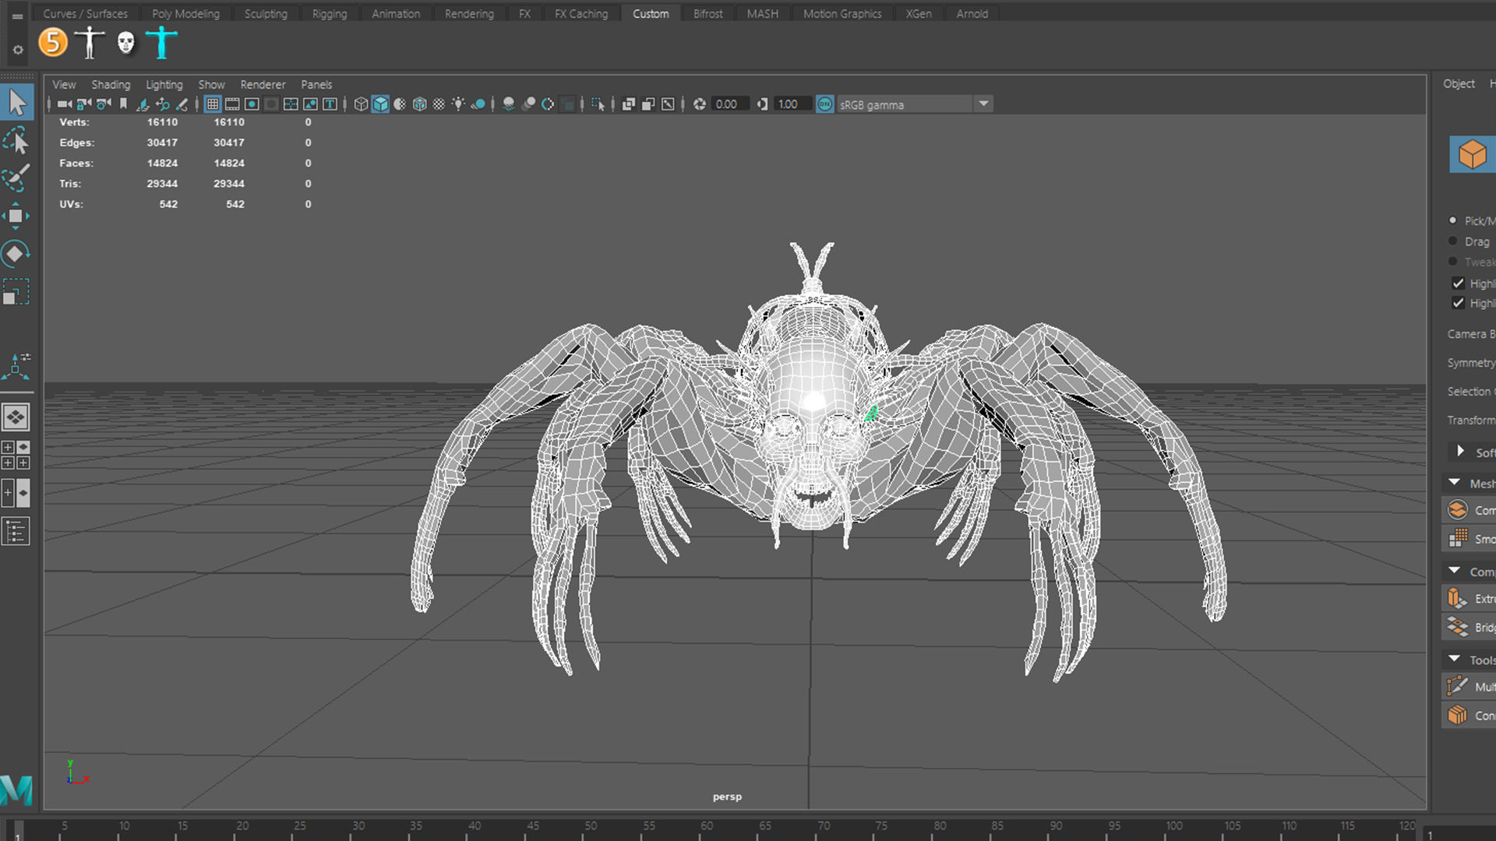Click the Isolate Select icon
Viewport: 1496px width, 841px height.
tap(598, 104)
